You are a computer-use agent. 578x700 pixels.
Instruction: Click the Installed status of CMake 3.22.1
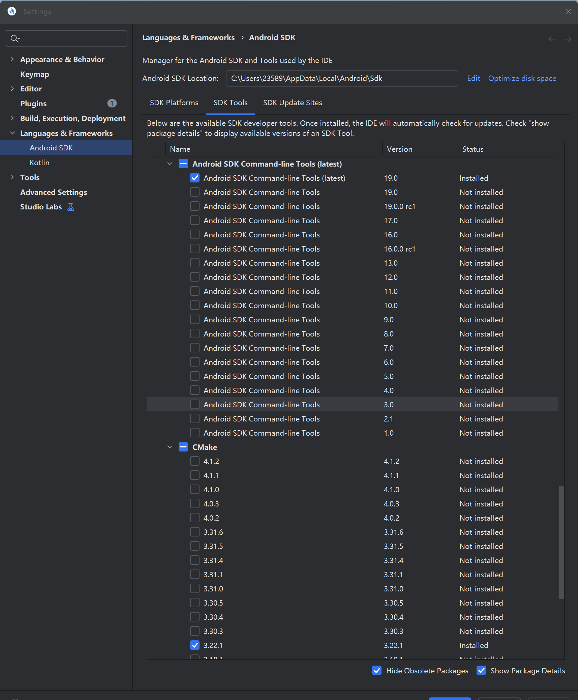pyautogui.click(x=474, y=645)
